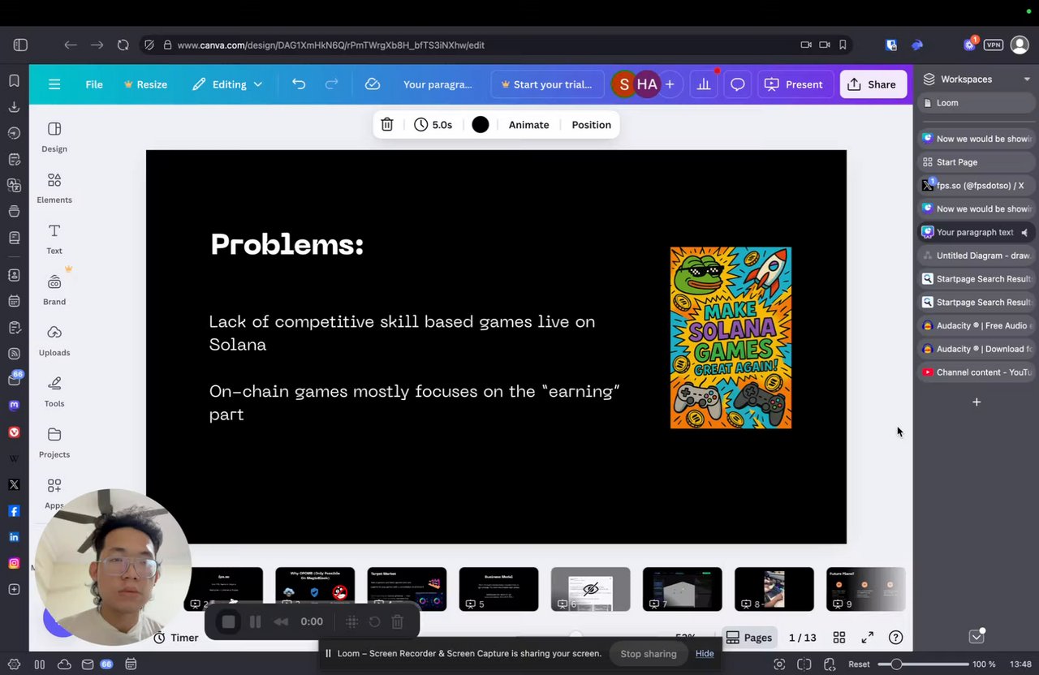Viewport: 1039px width, 675px height.
Task: Click Animate in the toolbar
Action: 528,125
